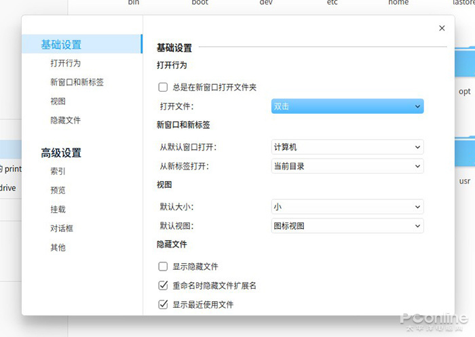Image resolution: width=475 pixels, height=337 pixels.
Task: Open the 默认大小 dropdown showing 小
Action: pyautogui.click(x=347, y=207)
